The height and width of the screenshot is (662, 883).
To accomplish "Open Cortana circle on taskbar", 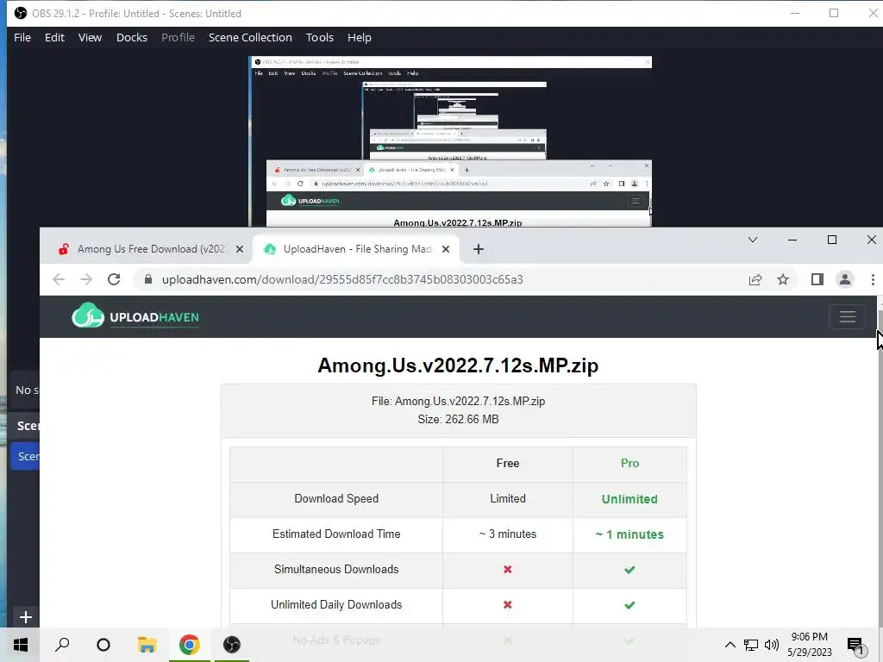I will point(103,645).
